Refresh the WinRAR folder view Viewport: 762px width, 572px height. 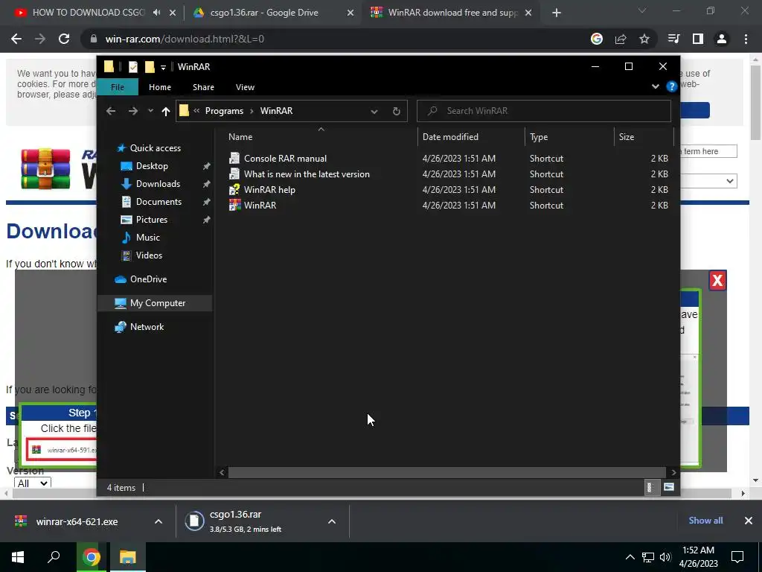click(x=397, y=111)
